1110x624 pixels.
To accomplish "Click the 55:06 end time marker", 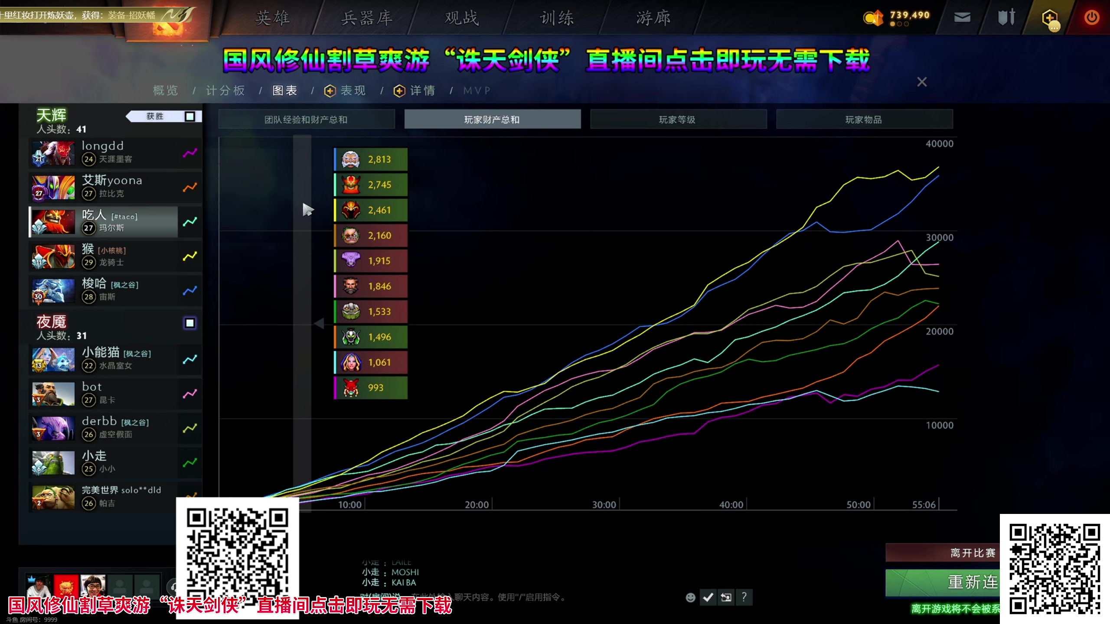I will [924, 505].
